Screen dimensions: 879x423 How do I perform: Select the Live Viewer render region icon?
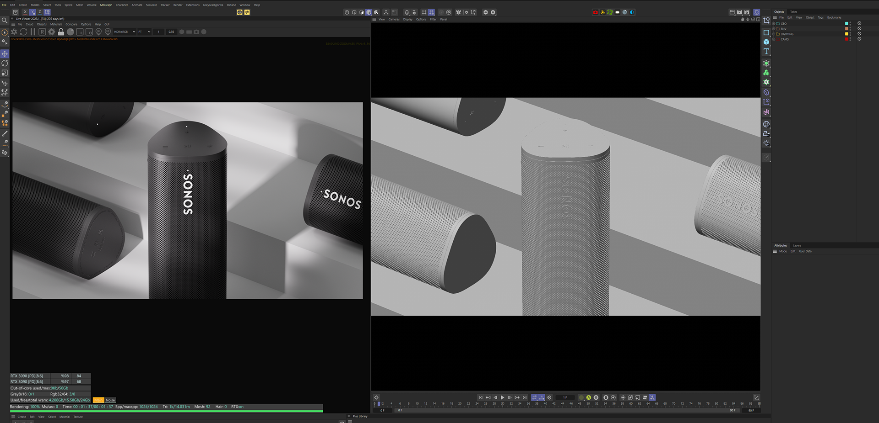pyautogui.click(x=80, y=32)
